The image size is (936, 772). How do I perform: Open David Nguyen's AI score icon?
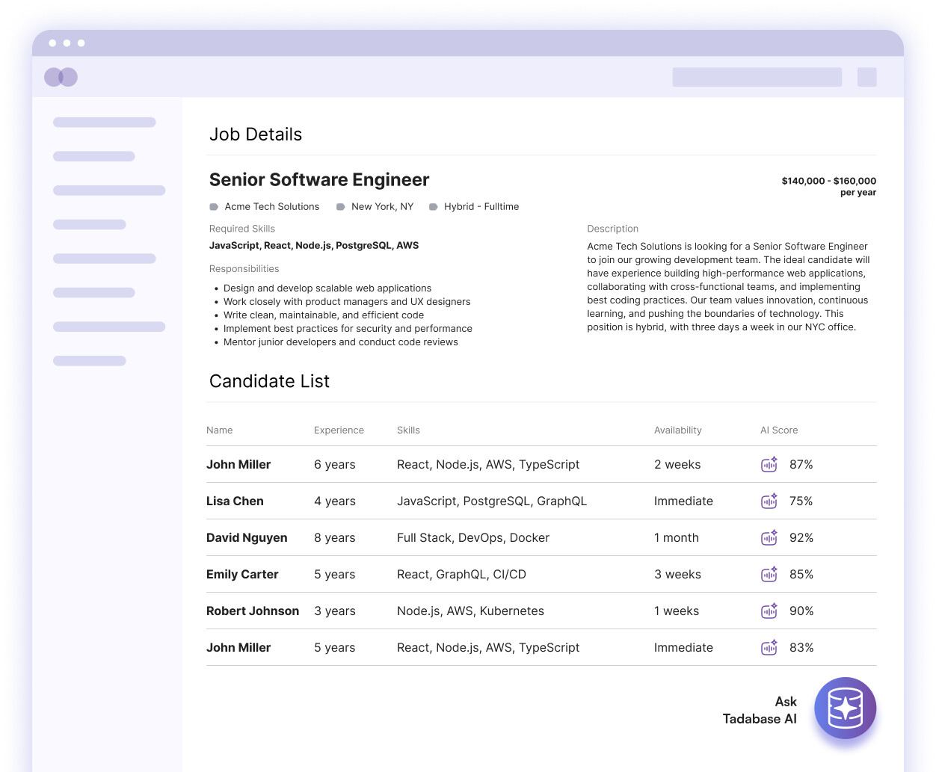coord(769,537)
